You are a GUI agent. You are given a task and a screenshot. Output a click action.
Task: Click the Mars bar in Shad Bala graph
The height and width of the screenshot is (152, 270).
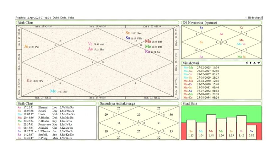pyautogui.click(x=211, y=127)
